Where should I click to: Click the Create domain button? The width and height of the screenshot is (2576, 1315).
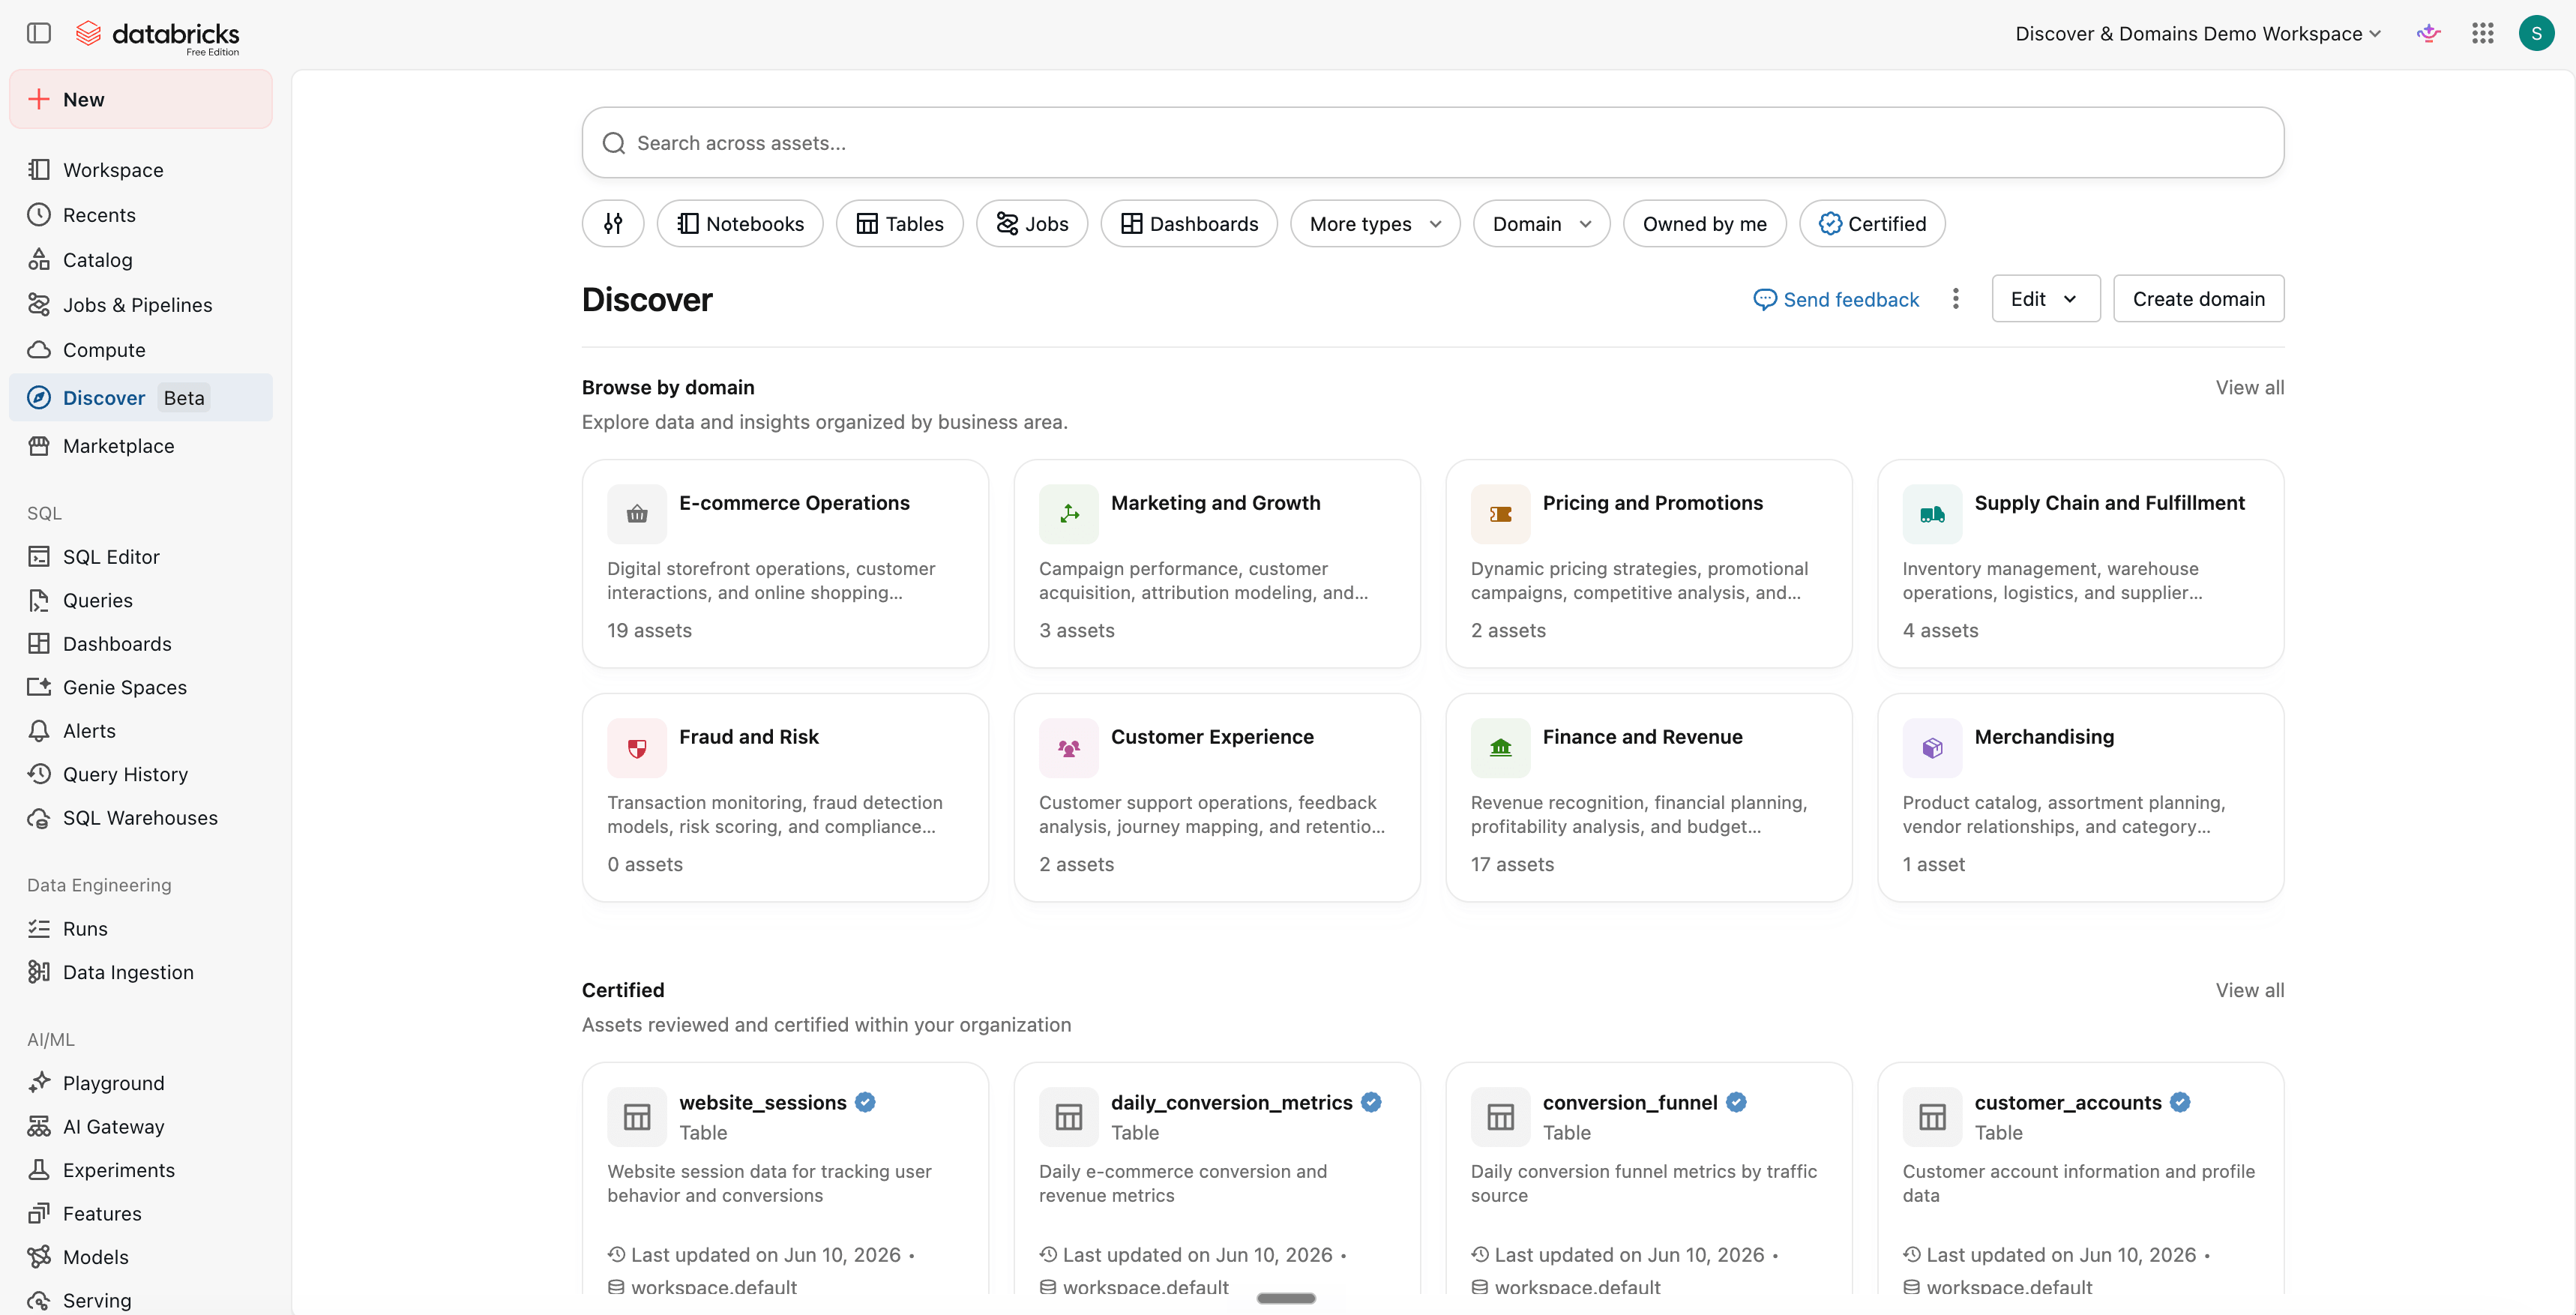pyautogui.click(x=2198, y=299)
